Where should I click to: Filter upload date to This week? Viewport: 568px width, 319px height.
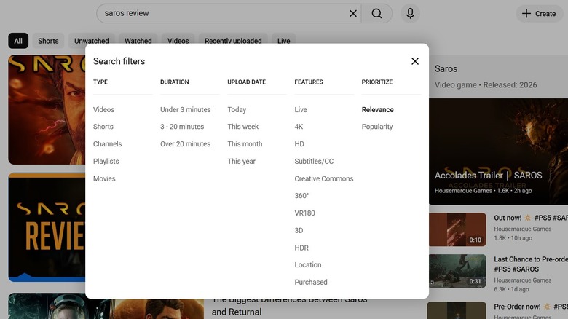(x=243, y=127)
